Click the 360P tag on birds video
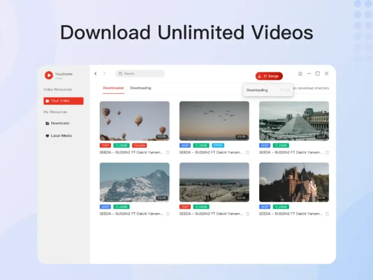Screen dimensions: 373x280 (x=185, y=146)
